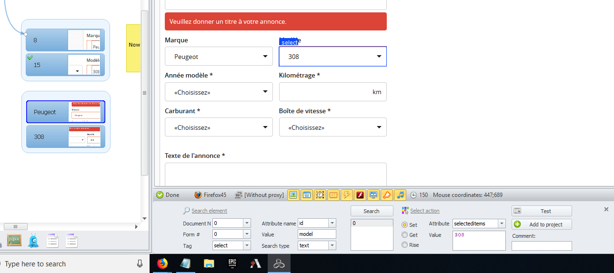Toggle the popup window icon in status bar
The height and width of the screenshot is (273, 614).
(x=306, y=195)
